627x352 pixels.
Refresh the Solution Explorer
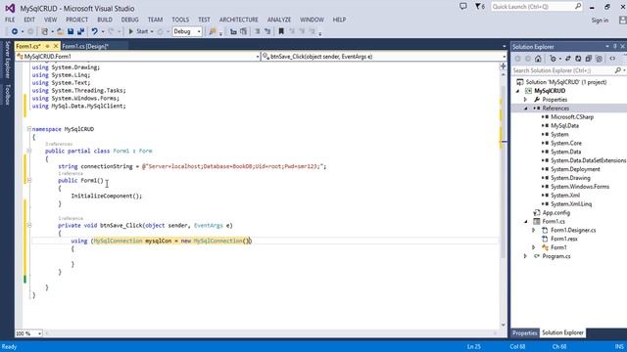pyautogui.click(x=578, y=59)
